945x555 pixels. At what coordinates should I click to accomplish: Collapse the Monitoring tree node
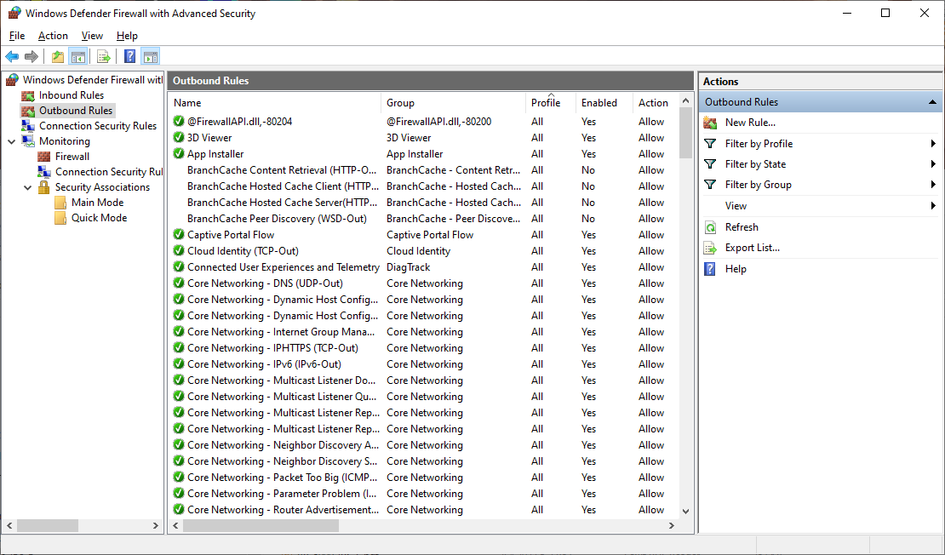pos(11,141)
